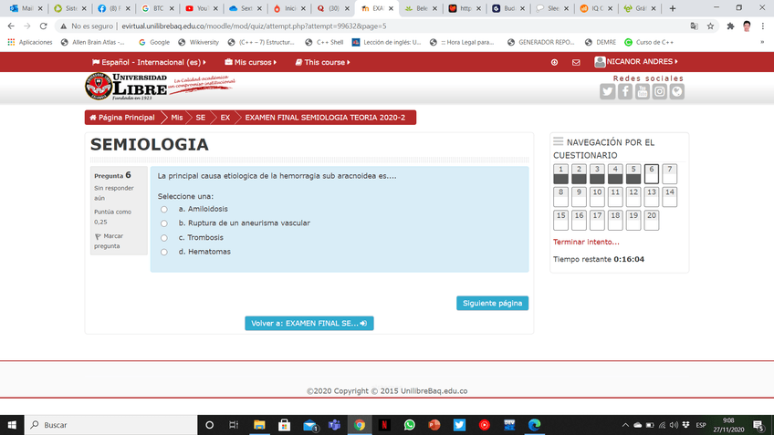Viewport: 774px width, 435px height.
Task: Open Wikiversity bookmark
Action: coord(198,43)
